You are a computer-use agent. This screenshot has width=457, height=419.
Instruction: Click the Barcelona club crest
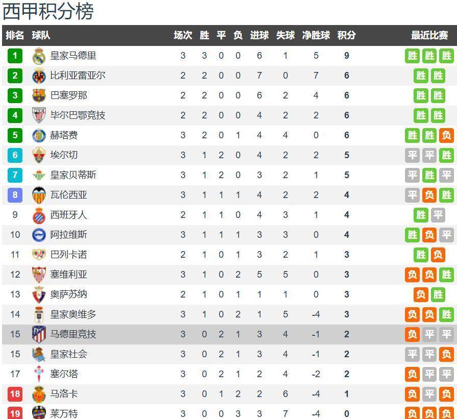(39, 95)
